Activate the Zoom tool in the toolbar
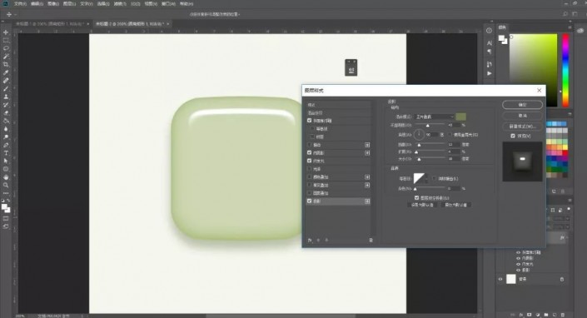The image size is (587, 318). pyautogui.click(x=6, y=185)
